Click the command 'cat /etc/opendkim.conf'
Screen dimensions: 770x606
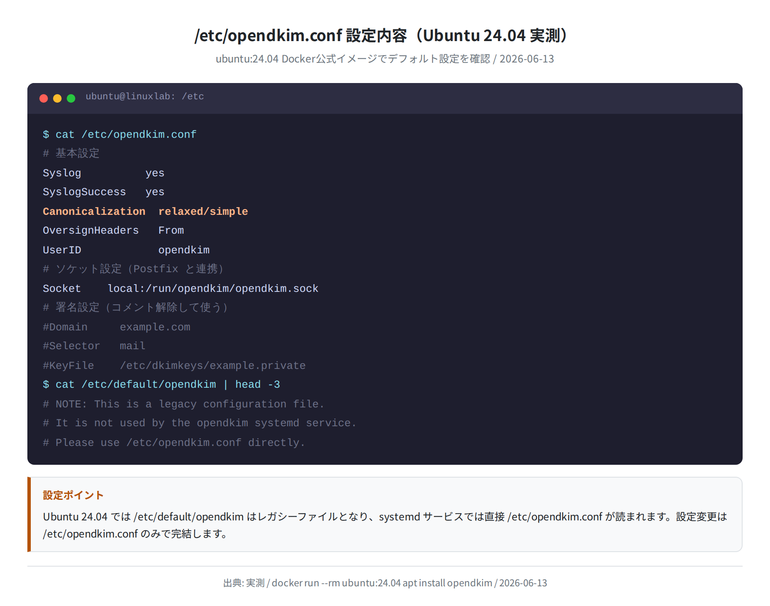[x=126, y=134]
